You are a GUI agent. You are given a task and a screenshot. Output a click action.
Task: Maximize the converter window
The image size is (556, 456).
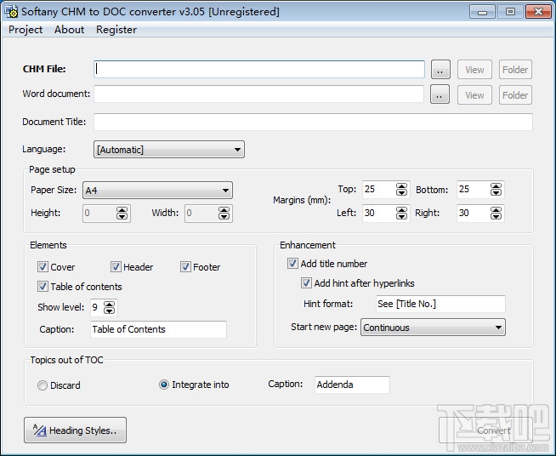pyautogui.click(x=510, y=12)
